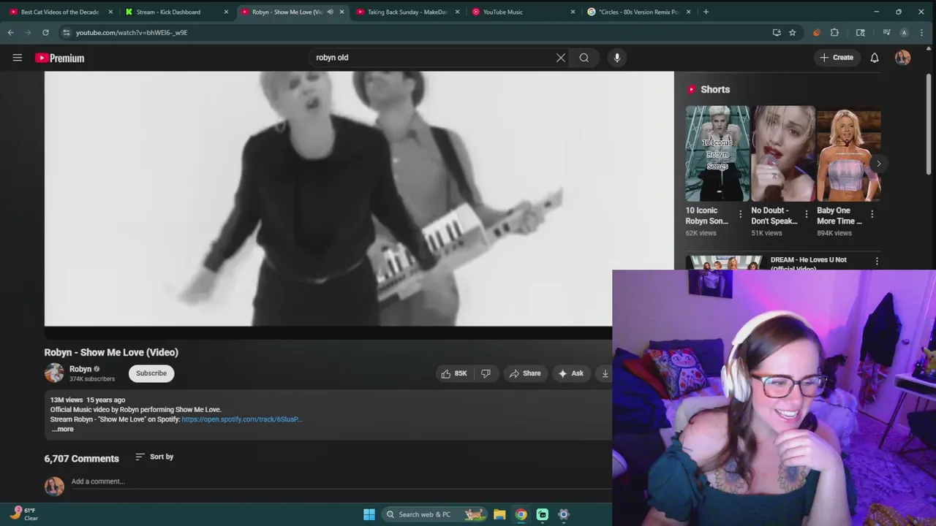This screenshot has width=936, height=526.
Task: Open the Ask AI button
Action: click(x=571, y=373)
